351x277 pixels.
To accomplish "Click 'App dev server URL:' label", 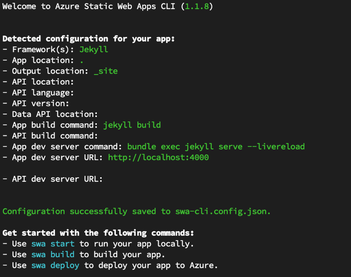I will [x=57, y=157].
